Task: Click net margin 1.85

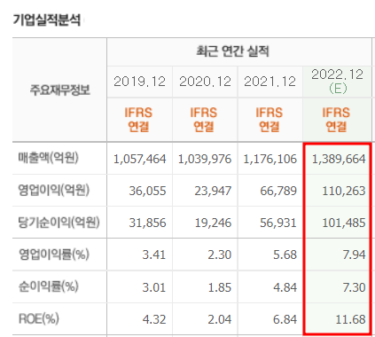Action: (x=220, y=287)
